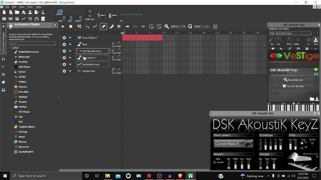321x180 pixels.
Task: Click the instrument plugins search field
Action: point(32,43)
